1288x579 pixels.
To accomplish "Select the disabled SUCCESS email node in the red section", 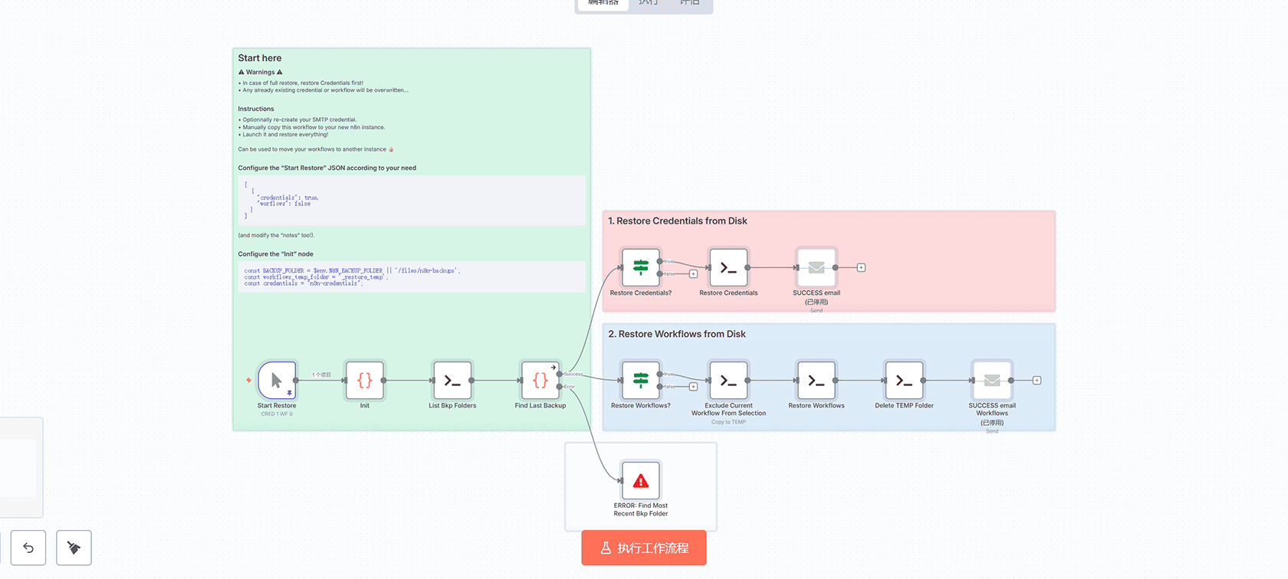I will point(816,267).
